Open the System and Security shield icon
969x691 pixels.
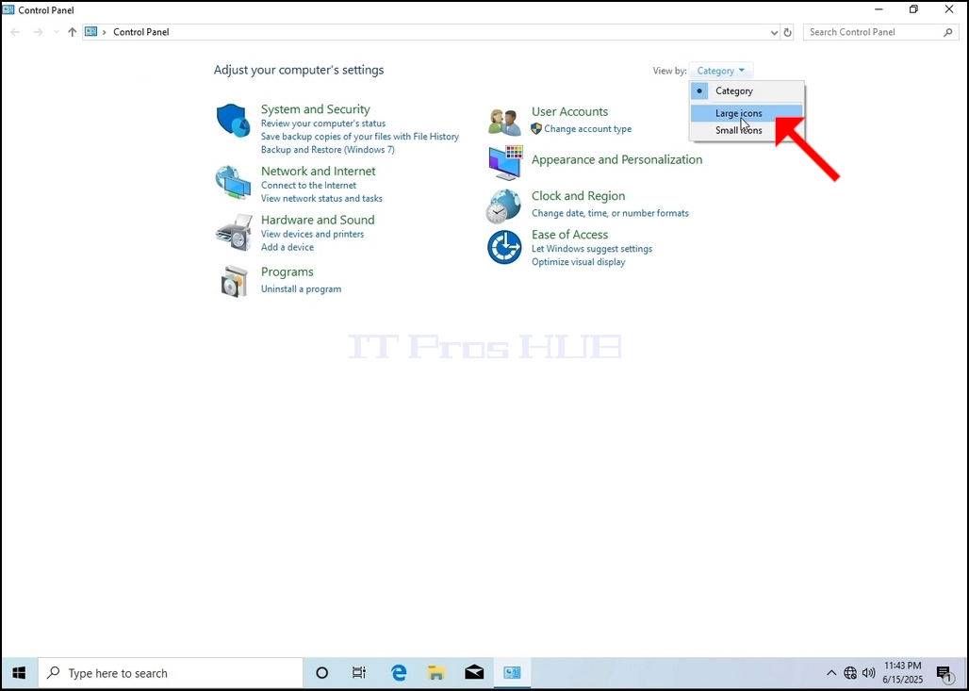tap(233, 121)
